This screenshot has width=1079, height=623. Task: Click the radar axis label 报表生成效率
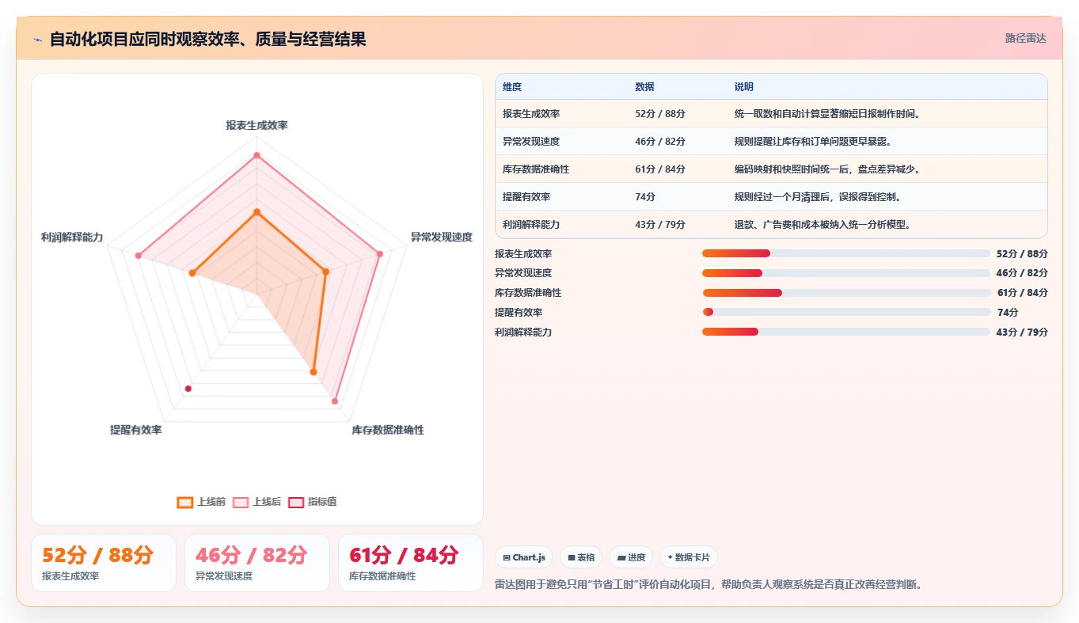coord(257,125)
